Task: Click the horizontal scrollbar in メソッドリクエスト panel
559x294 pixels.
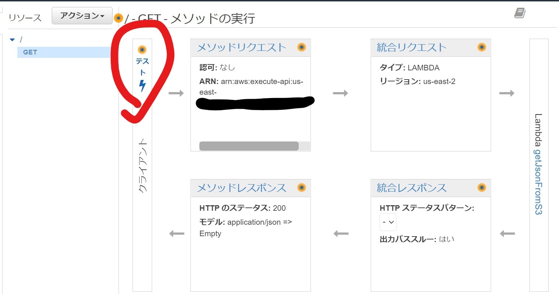Action: pyautogui.click(x=248, y=146)
